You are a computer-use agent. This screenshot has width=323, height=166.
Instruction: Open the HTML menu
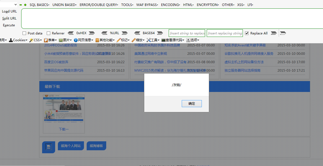pyautogui.click(x=189, y=5)
